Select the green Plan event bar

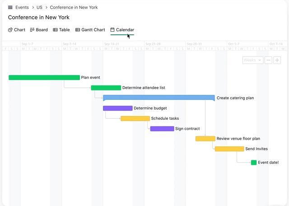(44, 78)
